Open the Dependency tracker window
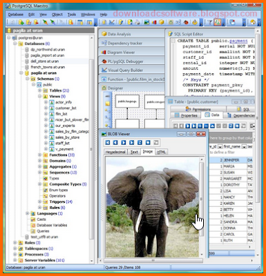Image resolution: width=266 pixels, height=276 pixels. pyautogui.click(x=132, y=43)
